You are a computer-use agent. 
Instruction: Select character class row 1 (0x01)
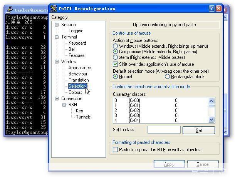[x=161, y=105]
